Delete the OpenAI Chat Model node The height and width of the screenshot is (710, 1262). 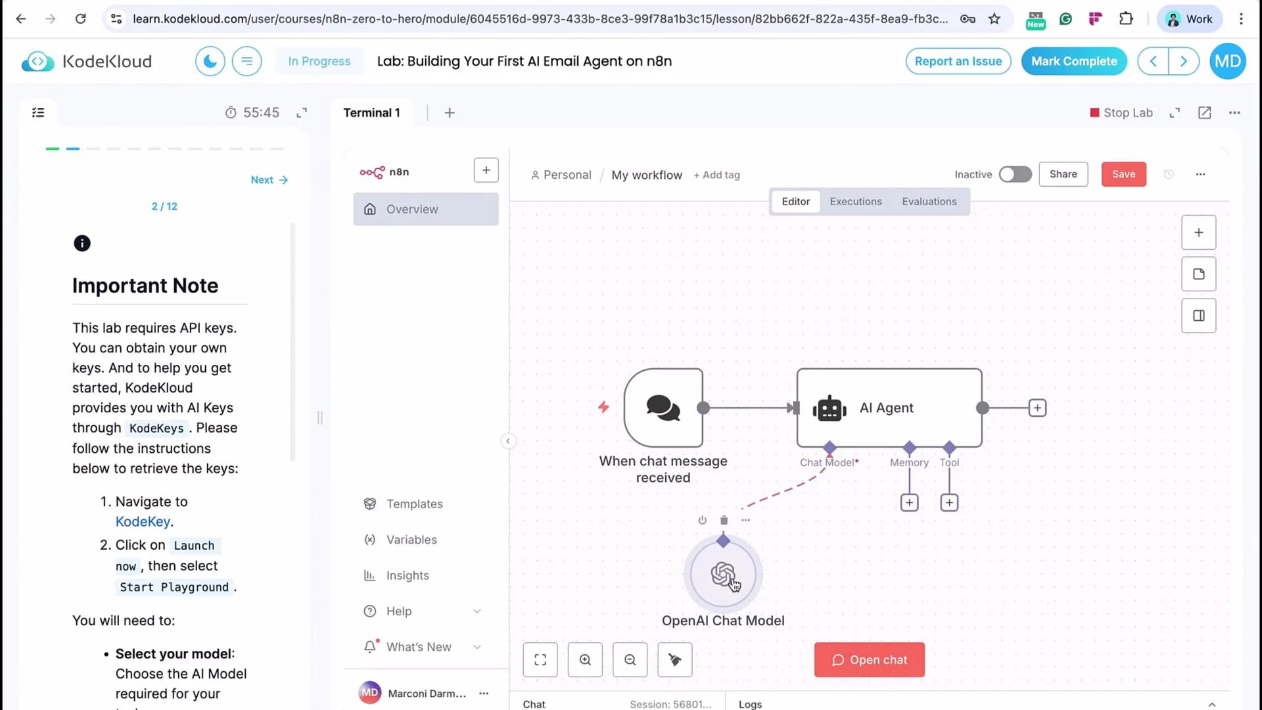coord(724,521)
